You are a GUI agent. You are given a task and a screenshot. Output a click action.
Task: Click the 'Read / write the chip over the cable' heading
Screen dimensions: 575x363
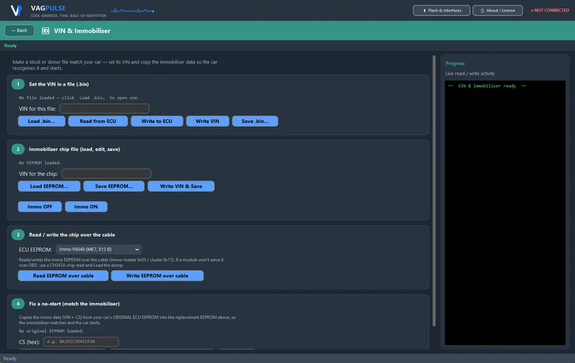coord(72,235)
